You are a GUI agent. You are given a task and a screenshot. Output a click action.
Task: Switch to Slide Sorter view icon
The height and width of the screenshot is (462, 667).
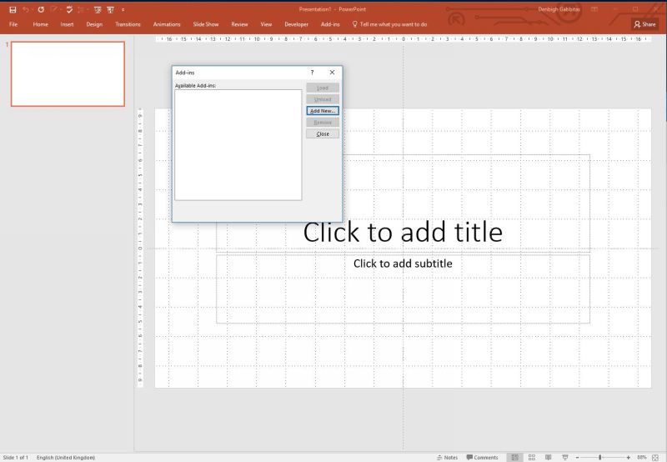532,457
